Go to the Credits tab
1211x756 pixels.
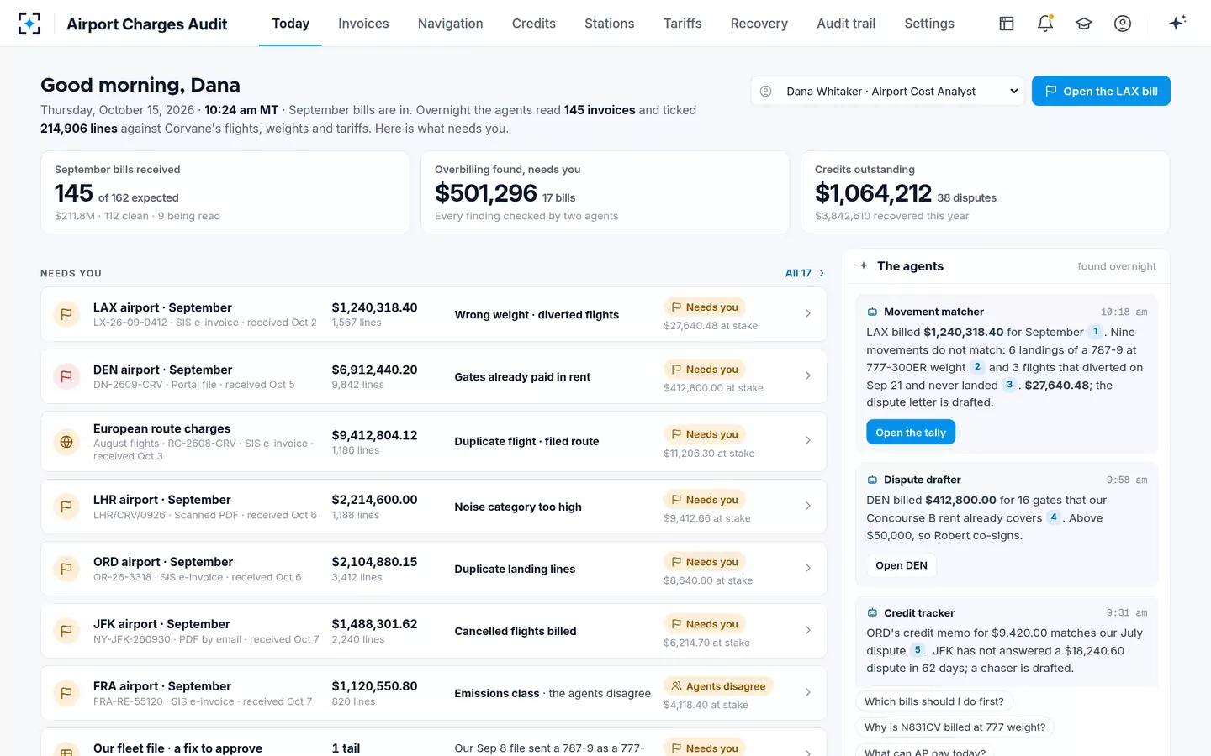(x=534, y=24)
